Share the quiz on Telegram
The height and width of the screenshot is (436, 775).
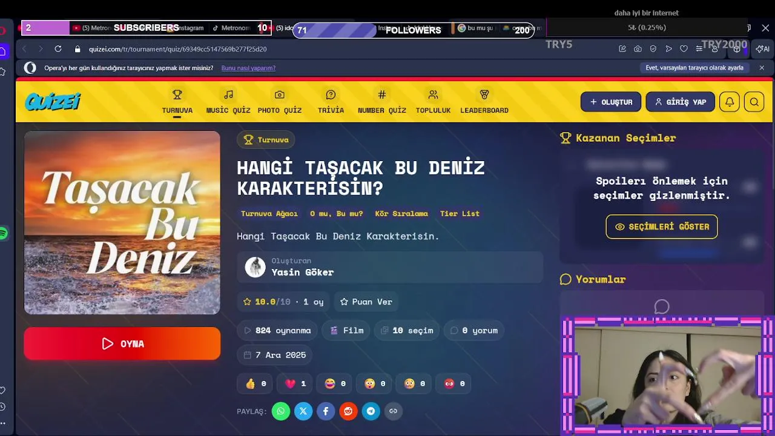371,411
